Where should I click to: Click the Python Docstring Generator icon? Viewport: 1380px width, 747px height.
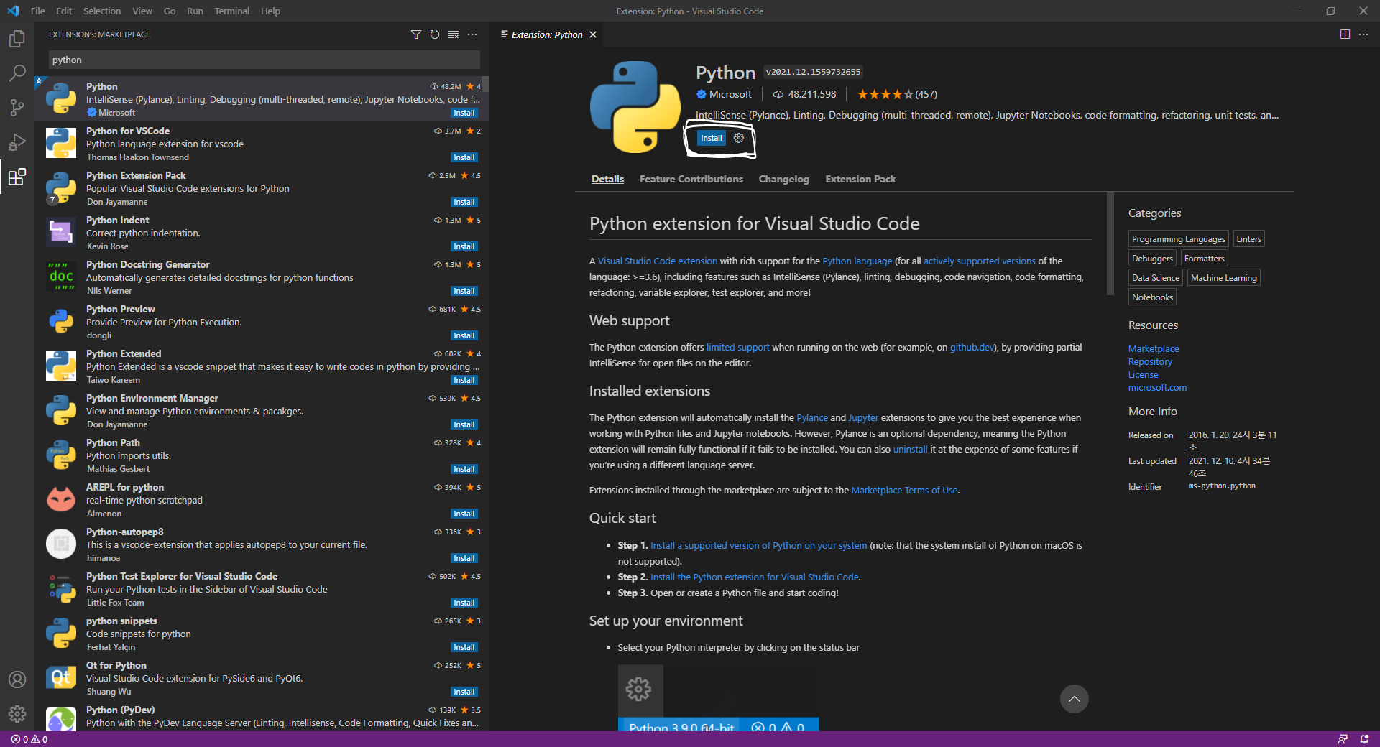pos(61,277)
